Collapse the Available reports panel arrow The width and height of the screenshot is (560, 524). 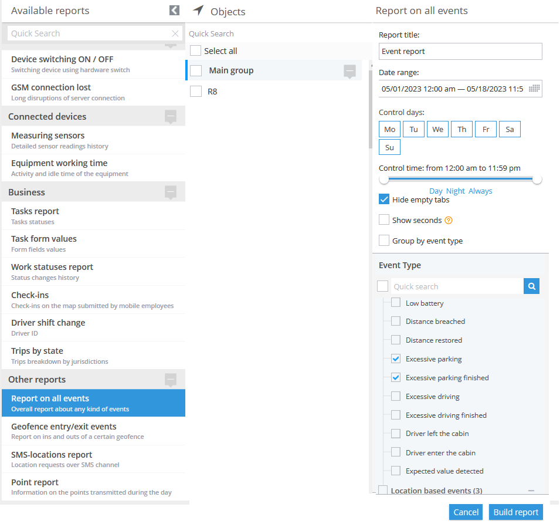click(x=174, y=11)
